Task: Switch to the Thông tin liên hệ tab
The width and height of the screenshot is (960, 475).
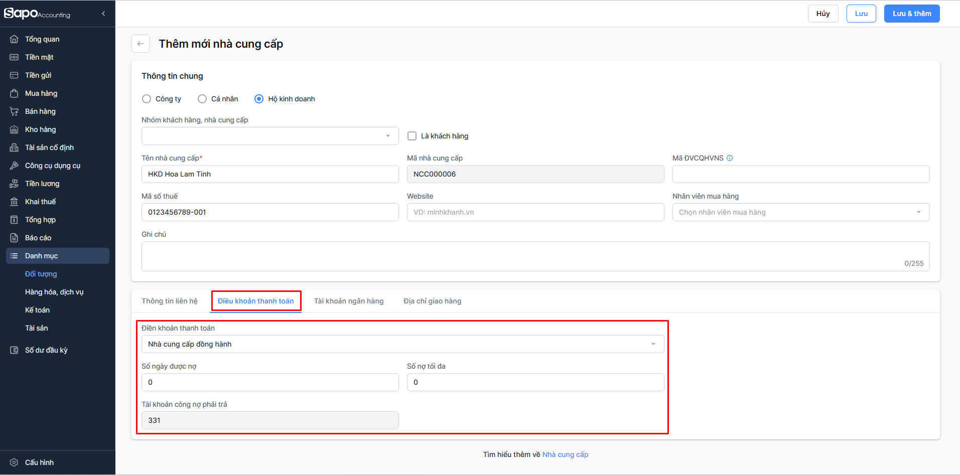Action: click(x=170, y=301)
